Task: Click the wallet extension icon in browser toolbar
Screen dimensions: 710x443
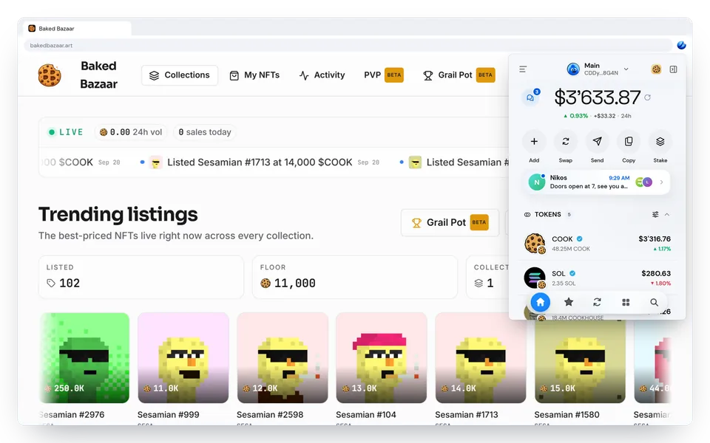Action: coord(681,45)
